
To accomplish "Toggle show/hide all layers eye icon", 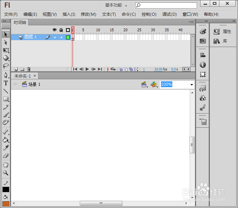I will (x=54, y=30).
